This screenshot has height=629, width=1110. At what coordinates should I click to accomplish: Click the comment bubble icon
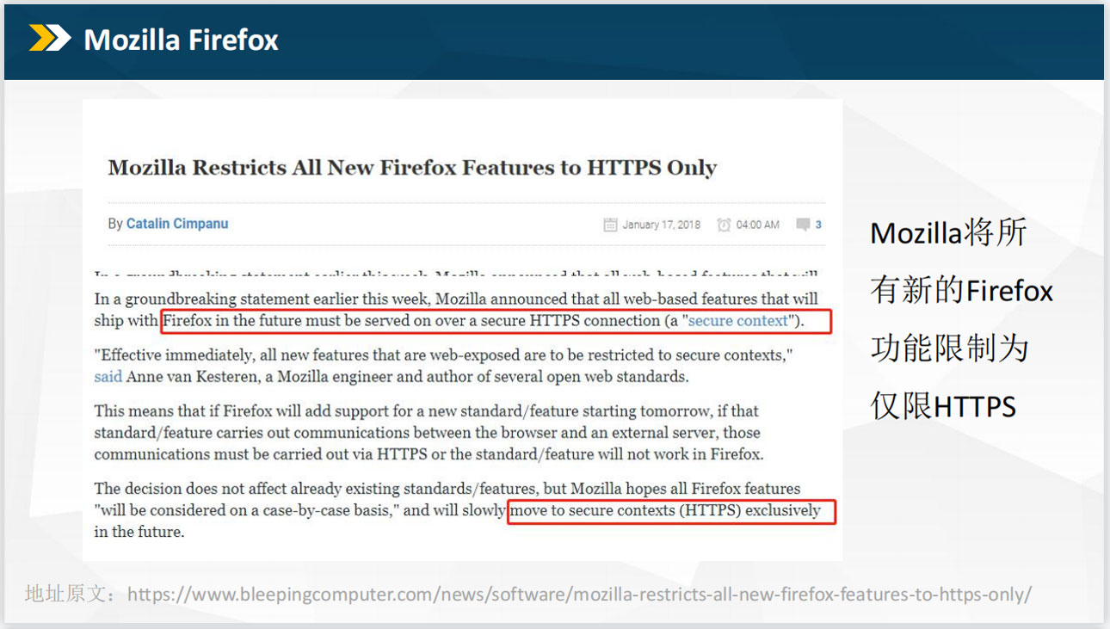pos(803,225)
